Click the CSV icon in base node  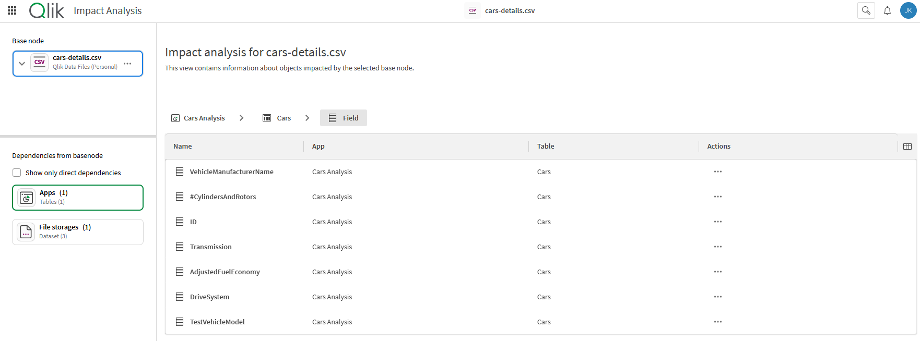[40, 63]
